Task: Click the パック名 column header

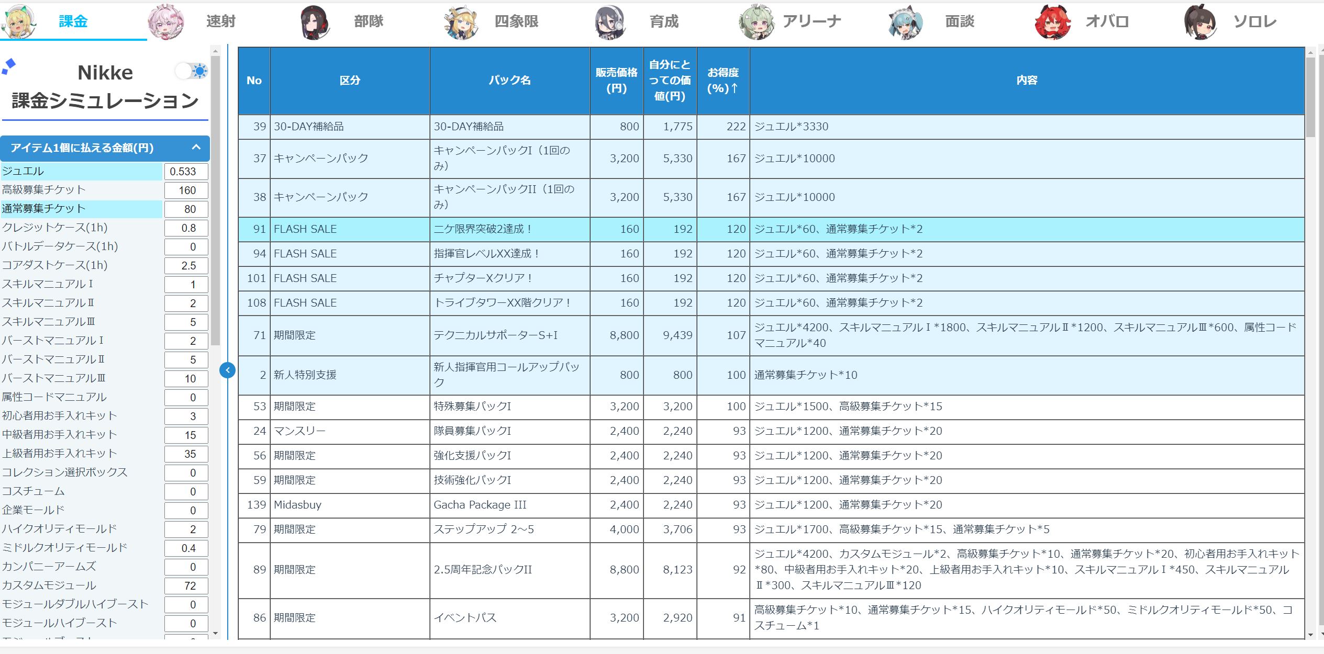Action: click(x=509, y=81)
